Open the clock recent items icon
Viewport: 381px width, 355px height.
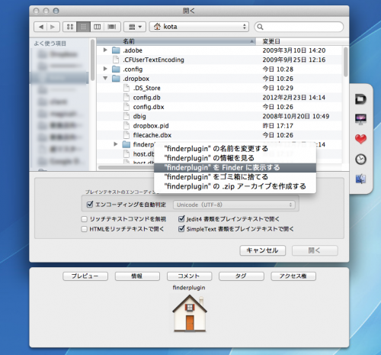[360, 160]
